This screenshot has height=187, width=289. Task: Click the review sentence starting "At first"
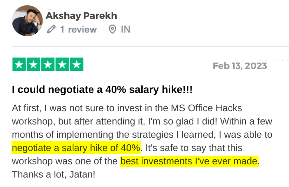tap(74, 108)
